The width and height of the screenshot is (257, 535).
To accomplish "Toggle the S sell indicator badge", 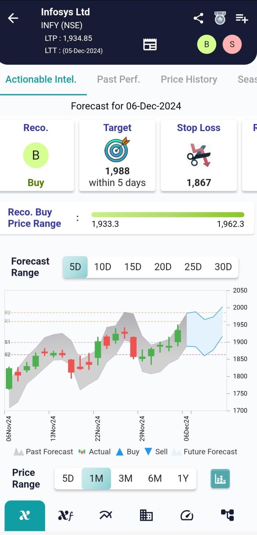I will click(x=232, y=44).
